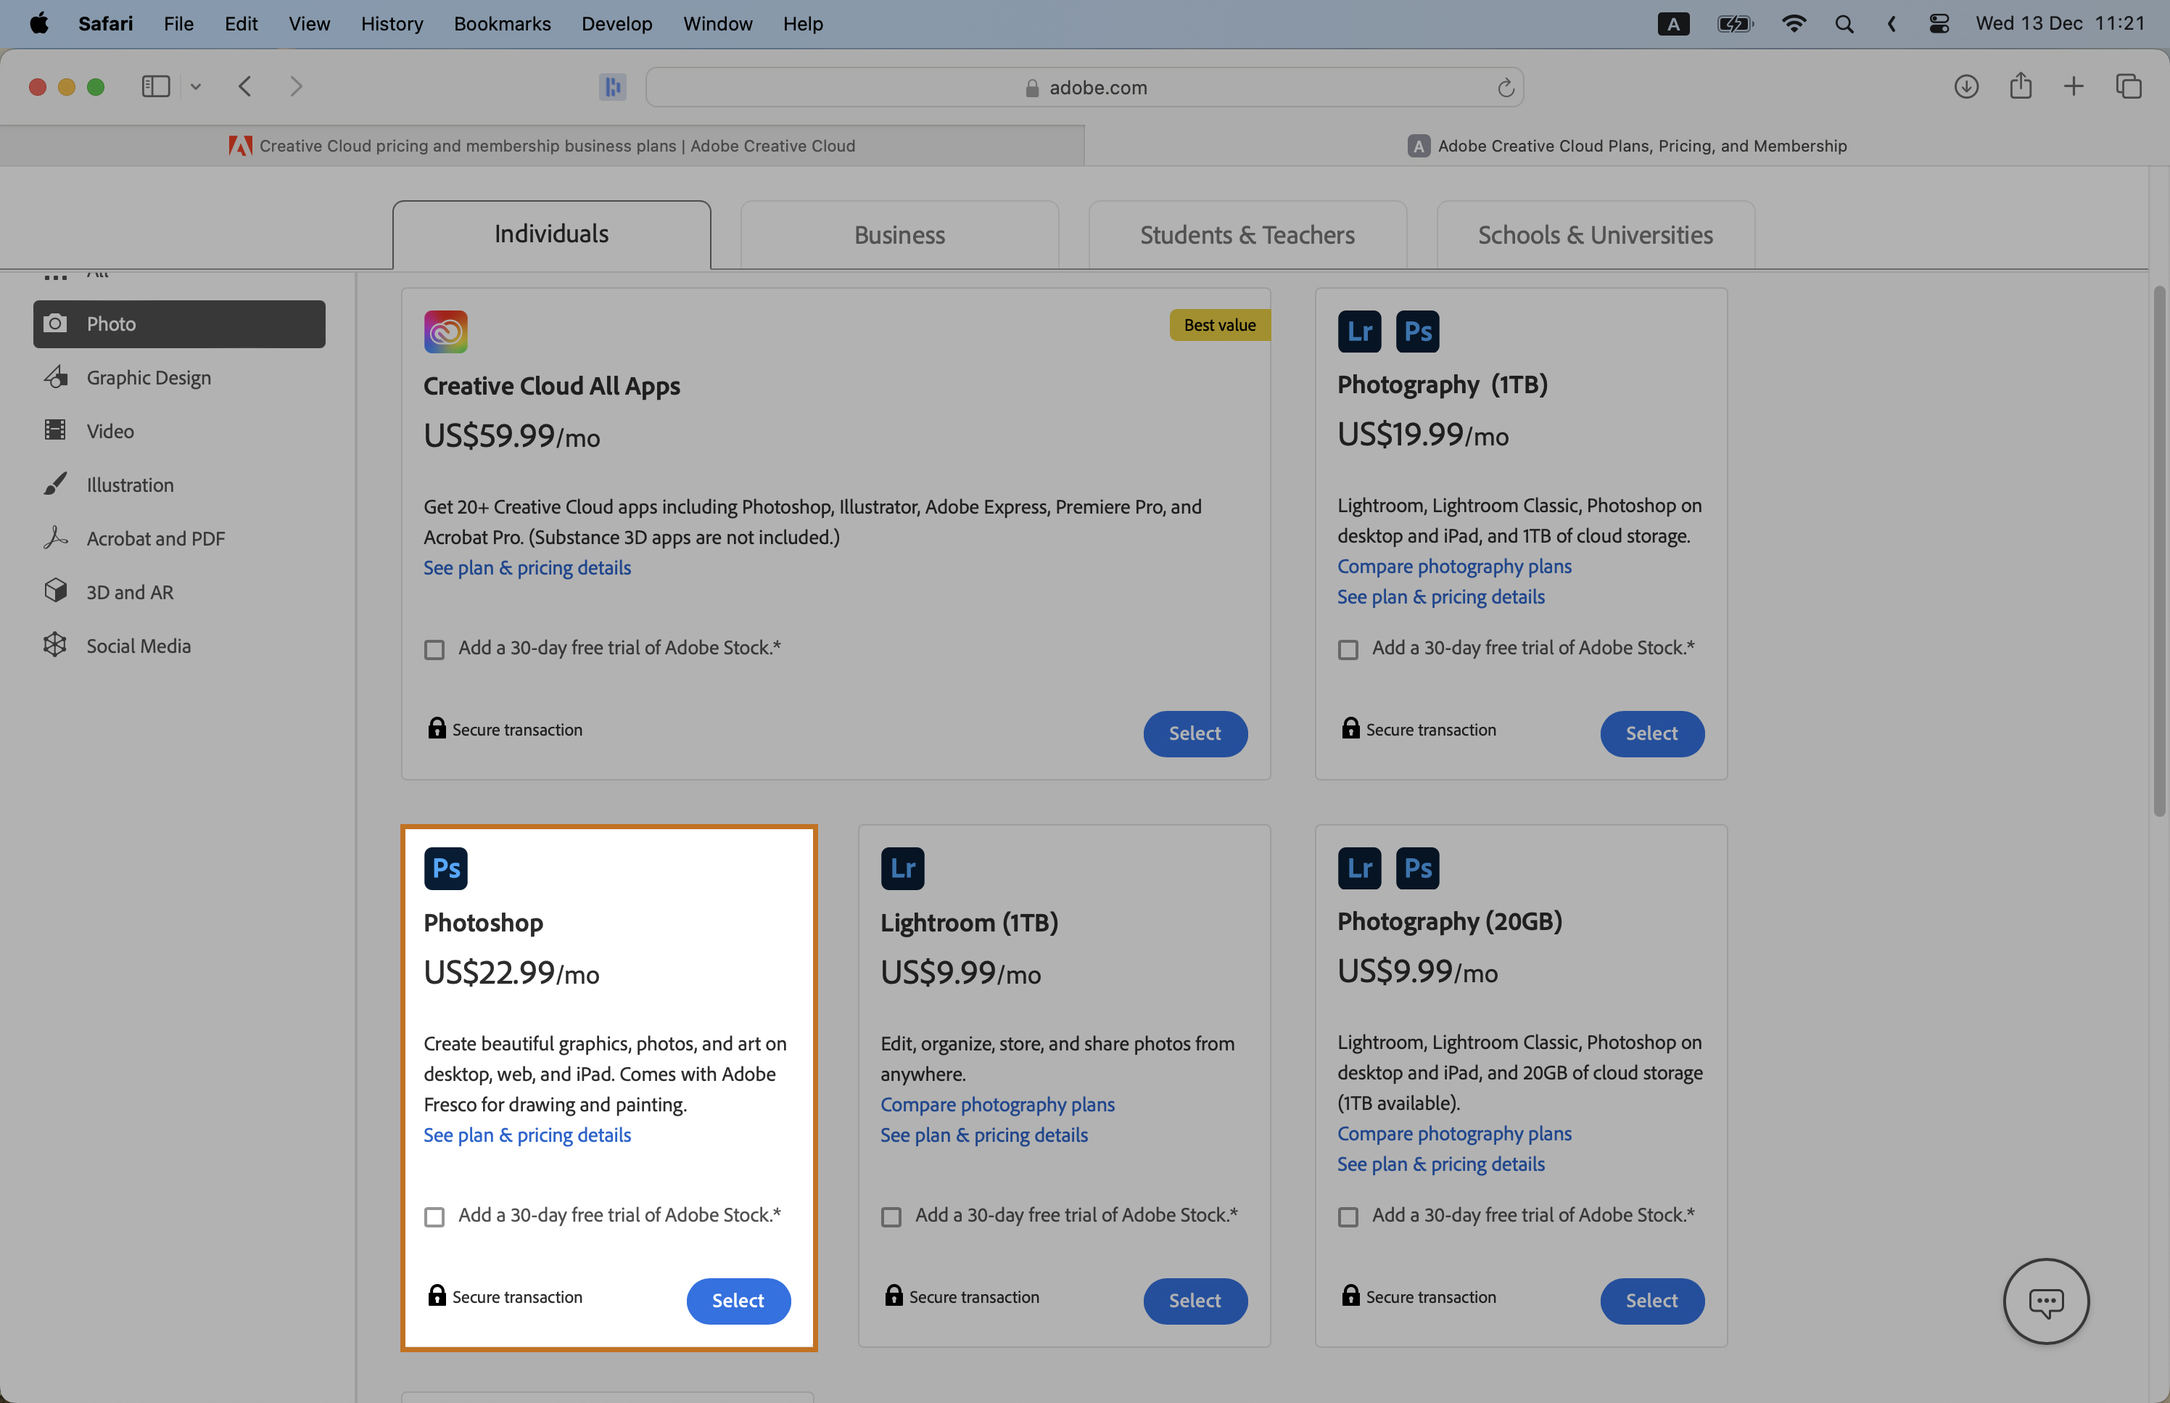This screenshot has height=1403, width=2170.
Task: Expand the sidebar dropdown chevron in Safari
Action: (195, 86)
